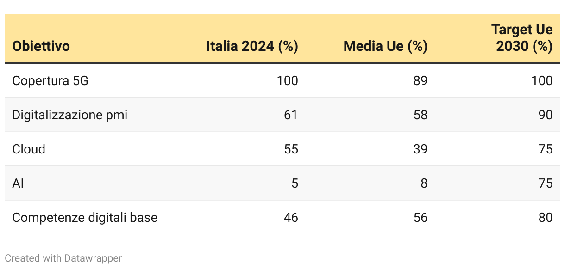
Task: Click the Italia 2024 (%) column header
Action: (x=252, y=46)
